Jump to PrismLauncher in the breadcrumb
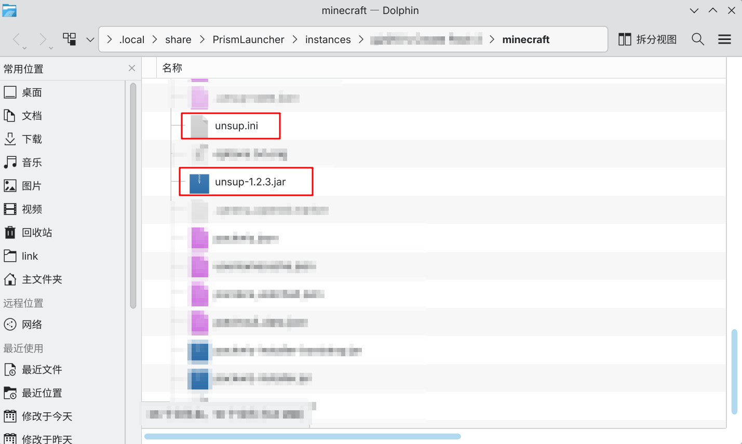This screenshot has height=444, width=742. tap(248, 39)
